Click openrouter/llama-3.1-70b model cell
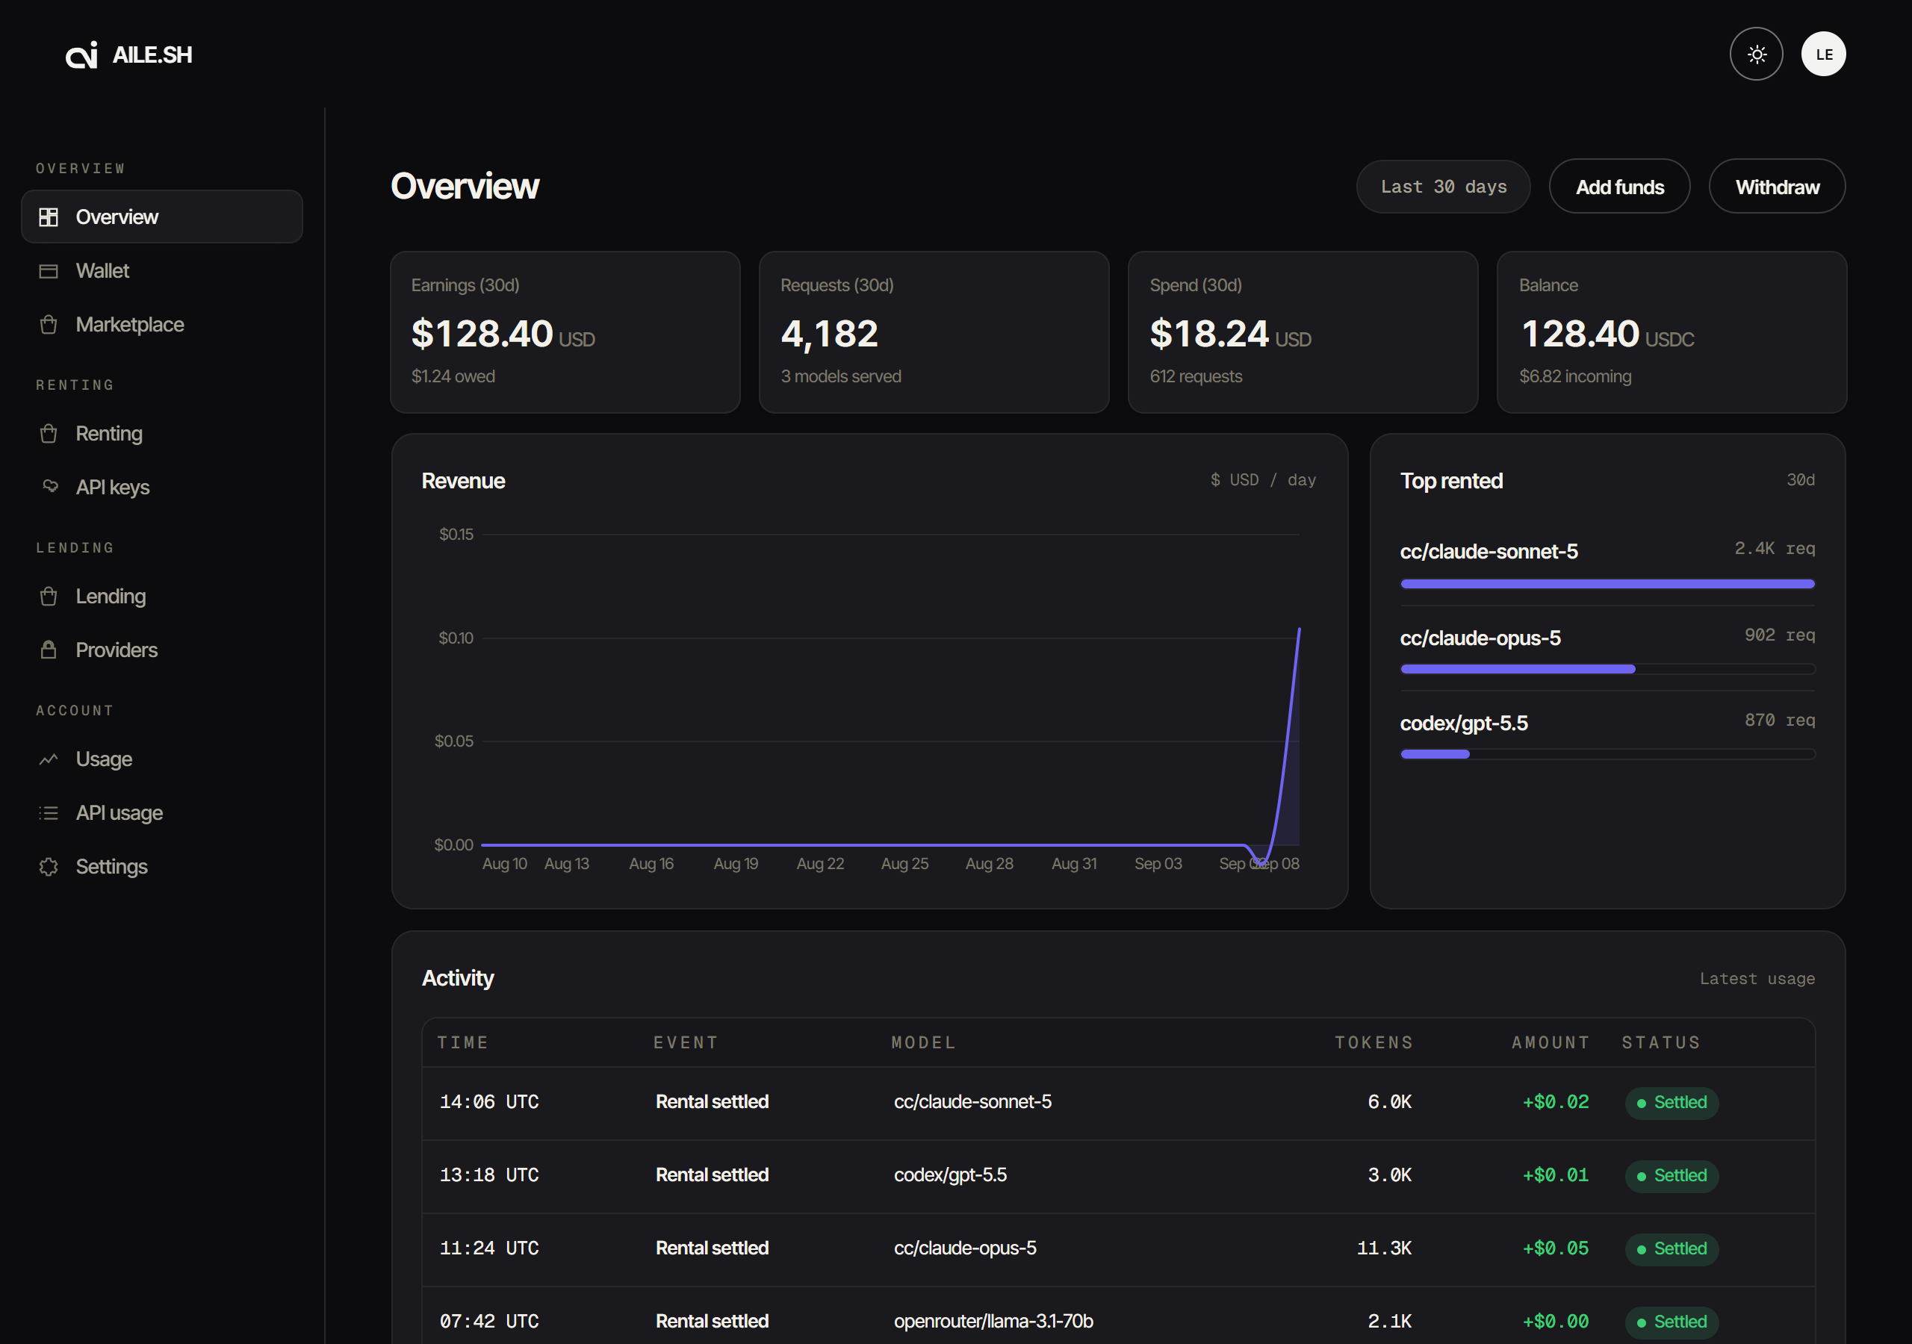The height and width of the screenshot is (1344, 1912). 993,1322
